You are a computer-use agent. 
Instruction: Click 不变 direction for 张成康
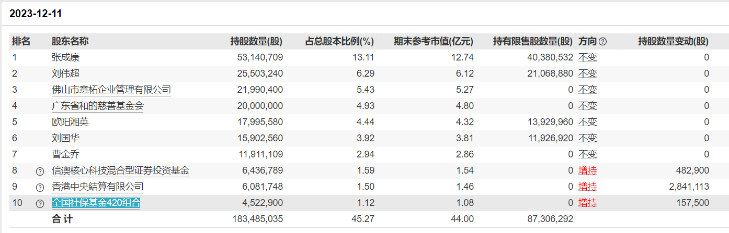tap(587, 57)
